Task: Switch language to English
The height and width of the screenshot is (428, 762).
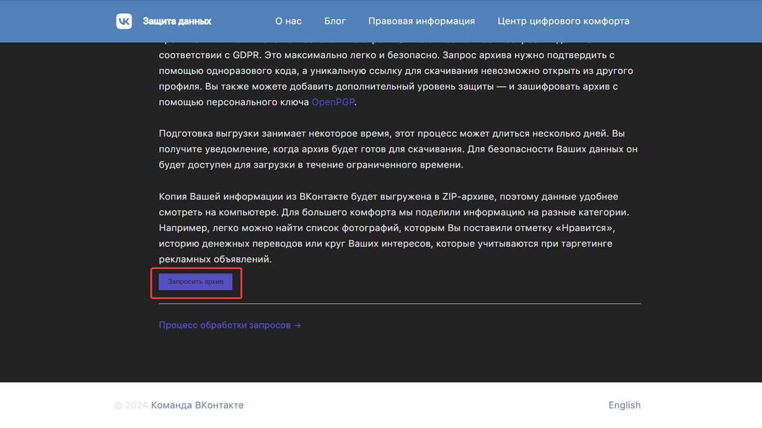Action: tap(624, 405)
